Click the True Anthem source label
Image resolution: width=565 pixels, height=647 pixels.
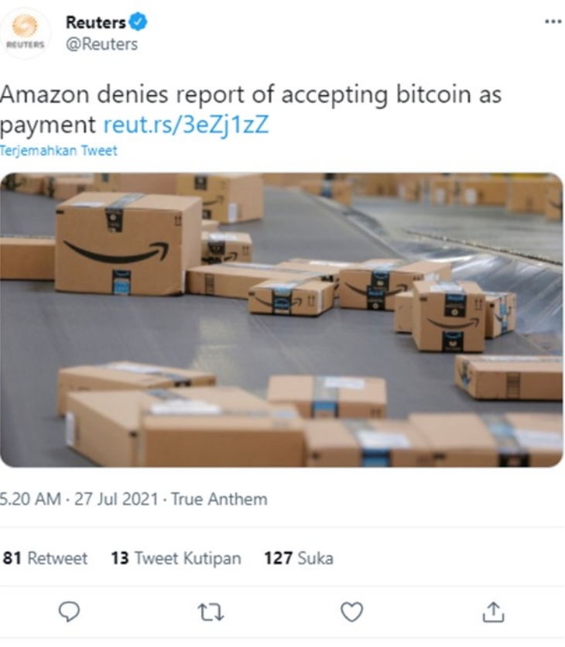pyautogui.click(x=219, y=499)
